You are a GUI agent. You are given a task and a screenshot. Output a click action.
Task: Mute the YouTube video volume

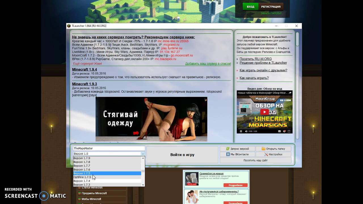click(x=246, y=131)
